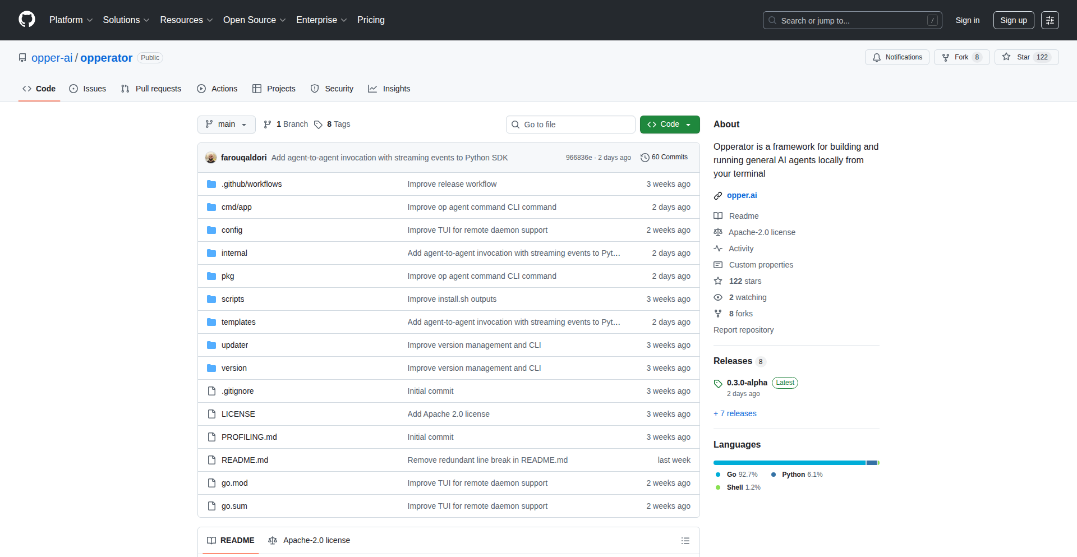Screen dimensions: 1077x557
Task: Expand the Platform menu
Action: click(71, 20)
